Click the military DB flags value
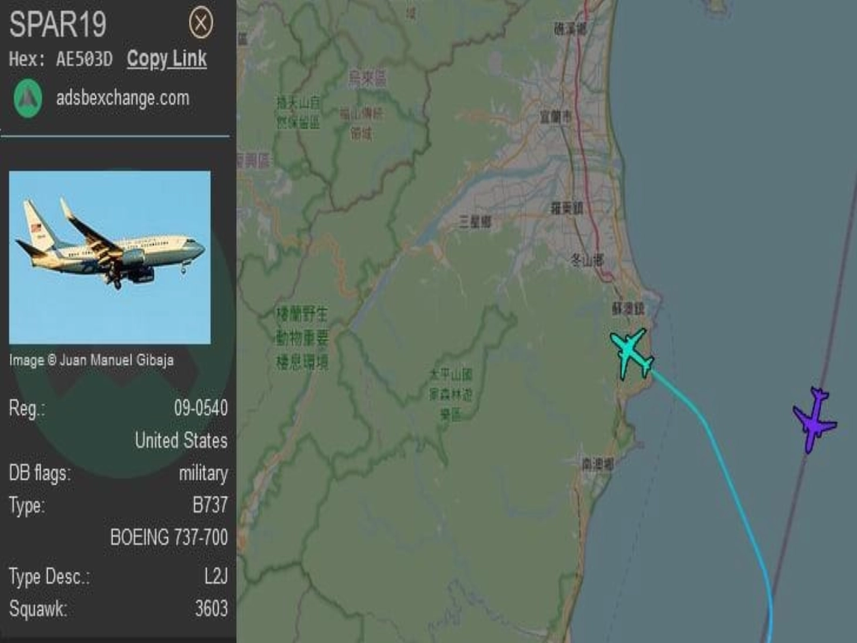This screenshot has height=643, width=857. pos(203,474)
